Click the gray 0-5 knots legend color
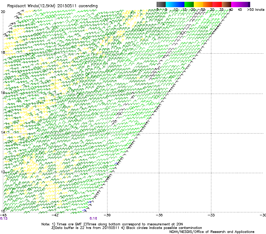This screenshot has height=234, width=266. [161, 4]
